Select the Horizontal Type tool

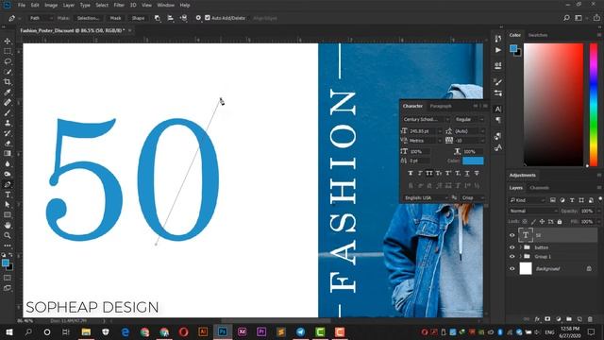coord(8,195)
